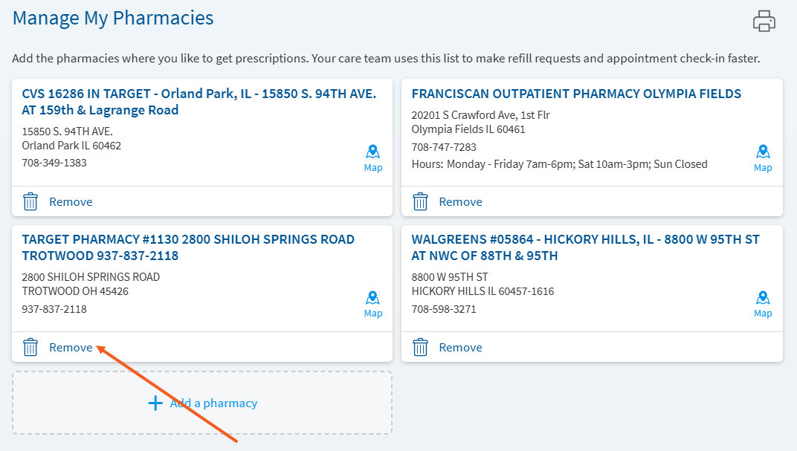Viewport: 797px width, 451px height.
Task: Remove Walgreens #05864 Hickory Hills
Action: (x=460, y=348)
